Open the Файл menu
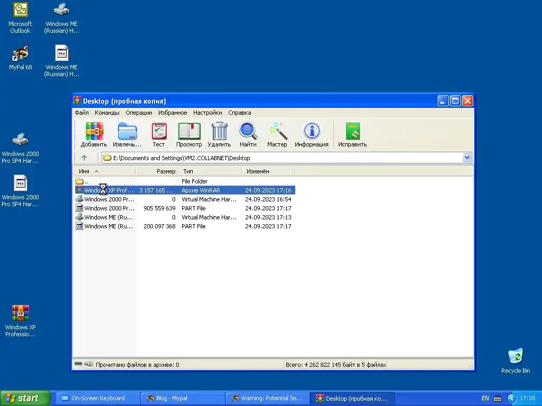 coord(82,113)
